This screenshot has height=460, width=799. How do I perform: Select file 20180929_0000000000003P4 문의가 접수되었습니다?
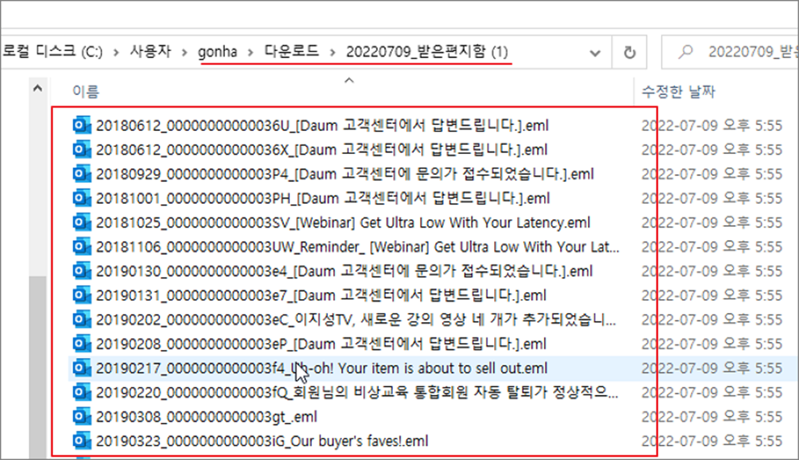click(x=345, y=174)
